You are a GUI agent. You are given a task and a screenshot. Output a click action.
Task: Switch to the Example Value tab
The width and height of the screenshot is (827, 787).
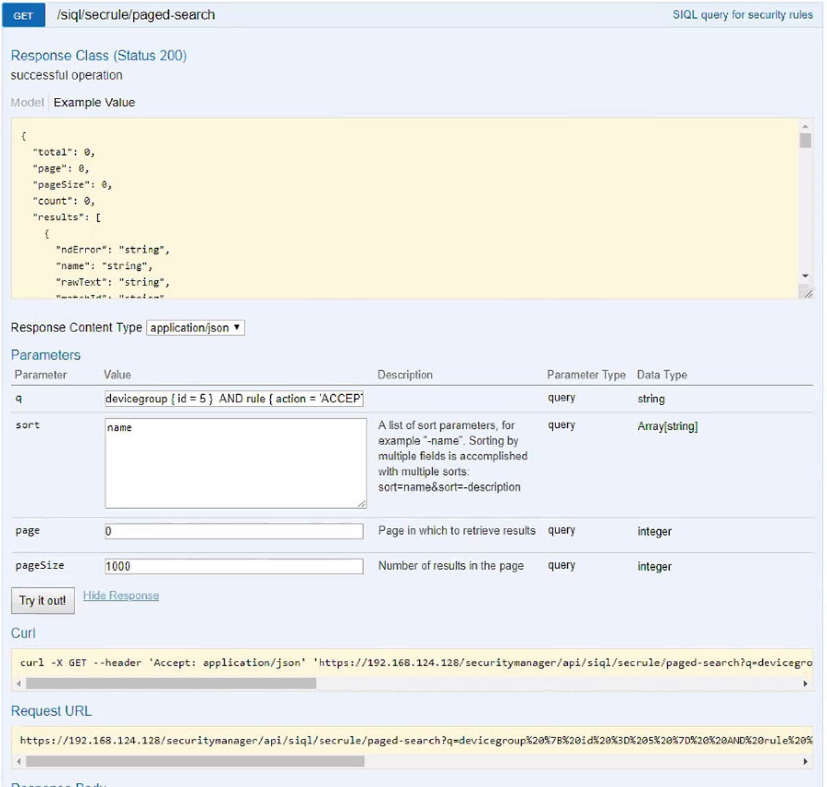coord(94,102)
